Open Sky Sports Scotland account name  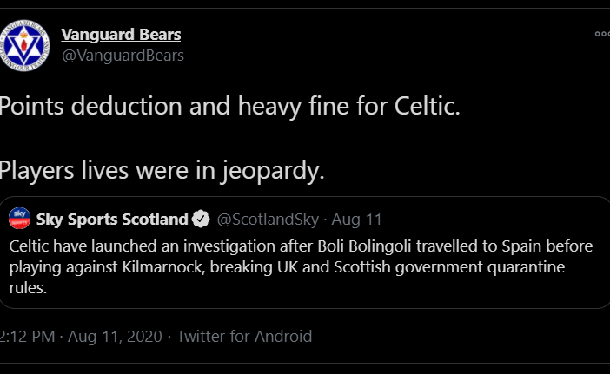pos(112,219)
